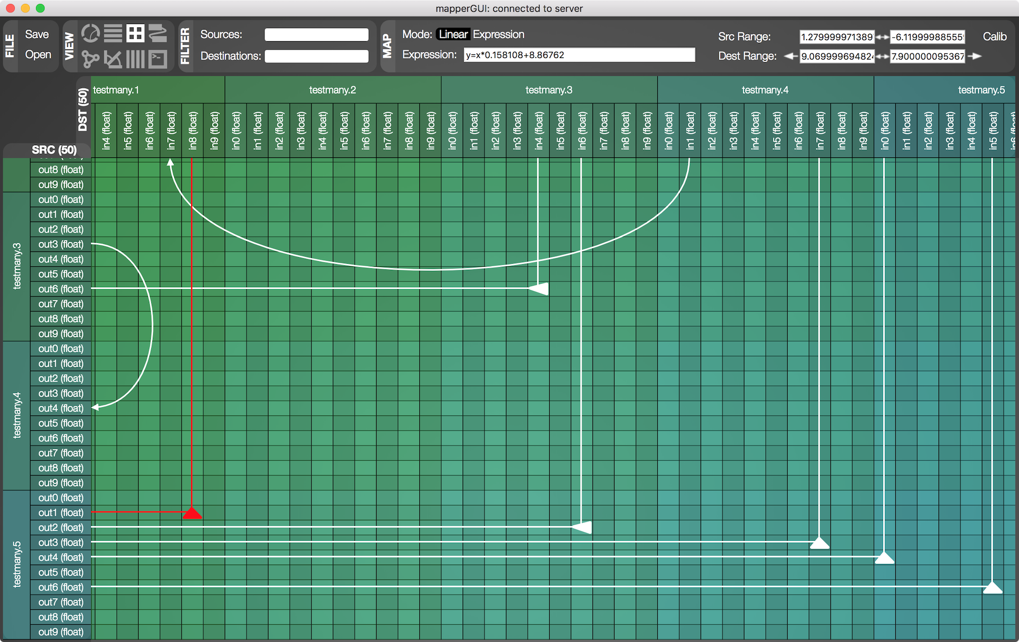Open the graph network view icon
This screenshot has height=642, width=1019.
pyautogui.click(x=91, y=59)
